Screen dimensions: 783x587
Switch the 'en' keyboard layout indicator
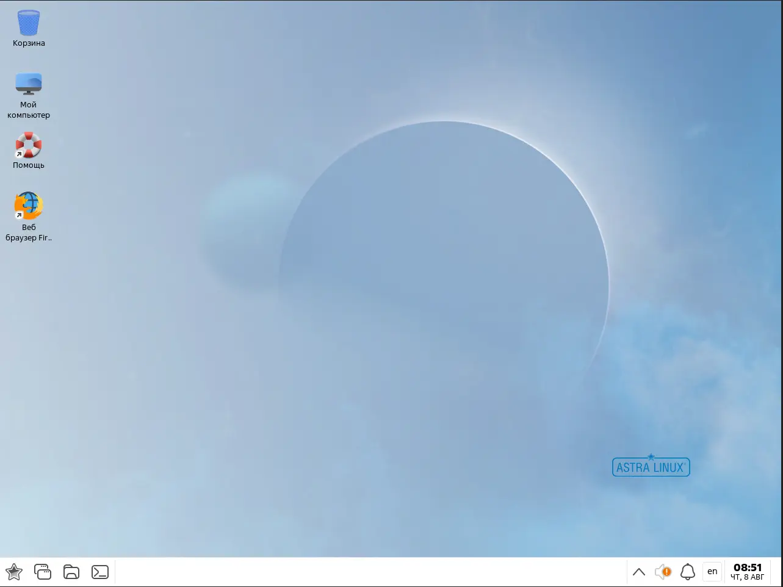pos(712,572)
